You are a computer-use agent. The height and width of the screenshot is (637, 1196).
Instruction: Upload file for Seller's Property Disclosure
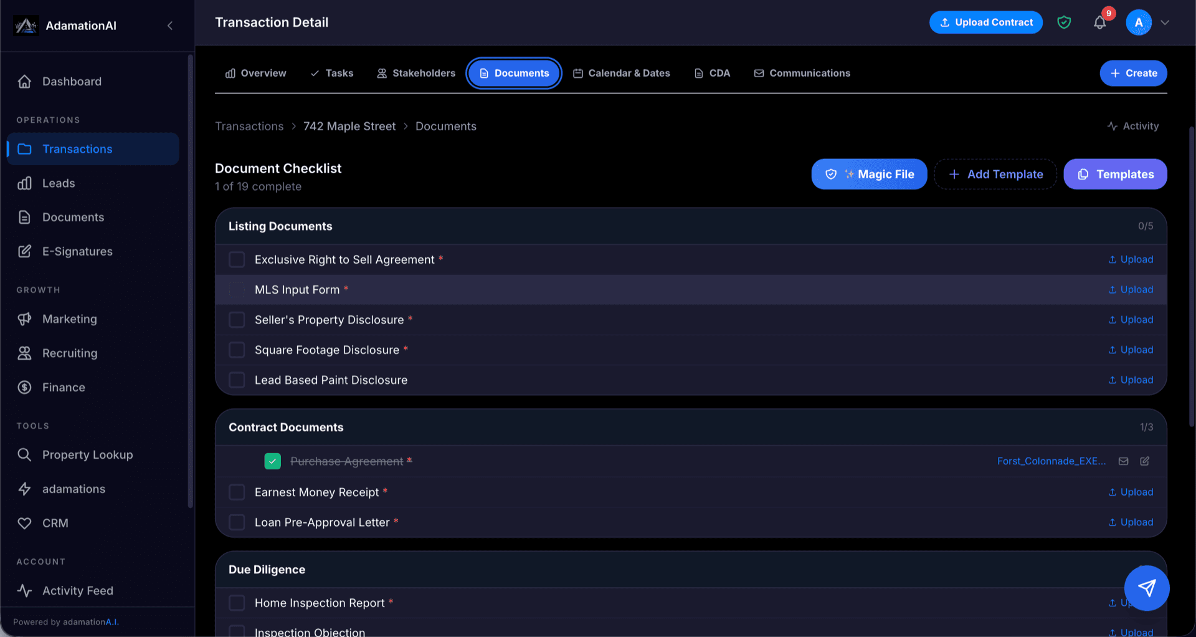1131,320
